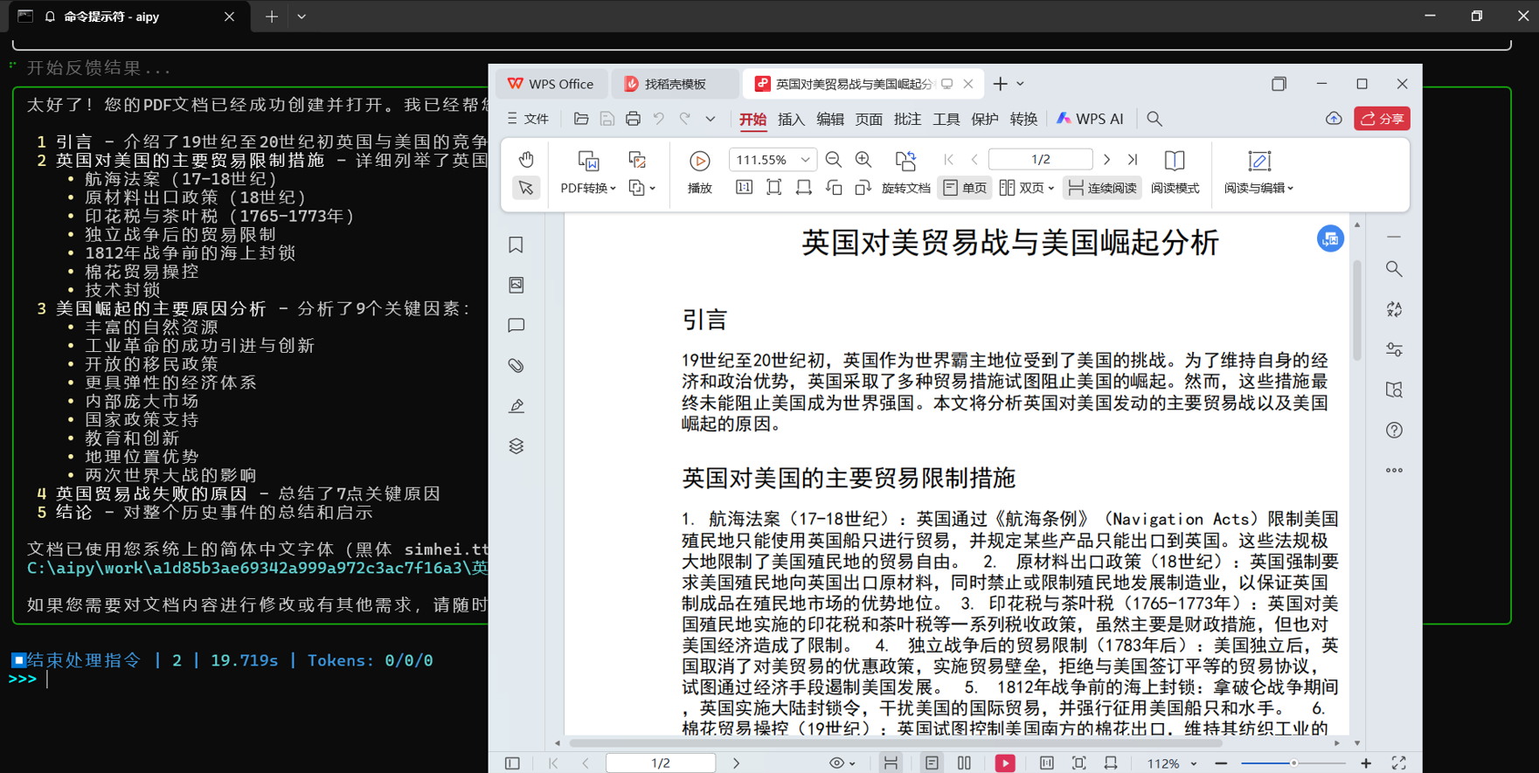The width and height of the screenshot is (1539, 773).
Task: Click the 旋转文档 rotate document button
Action: 905,172
